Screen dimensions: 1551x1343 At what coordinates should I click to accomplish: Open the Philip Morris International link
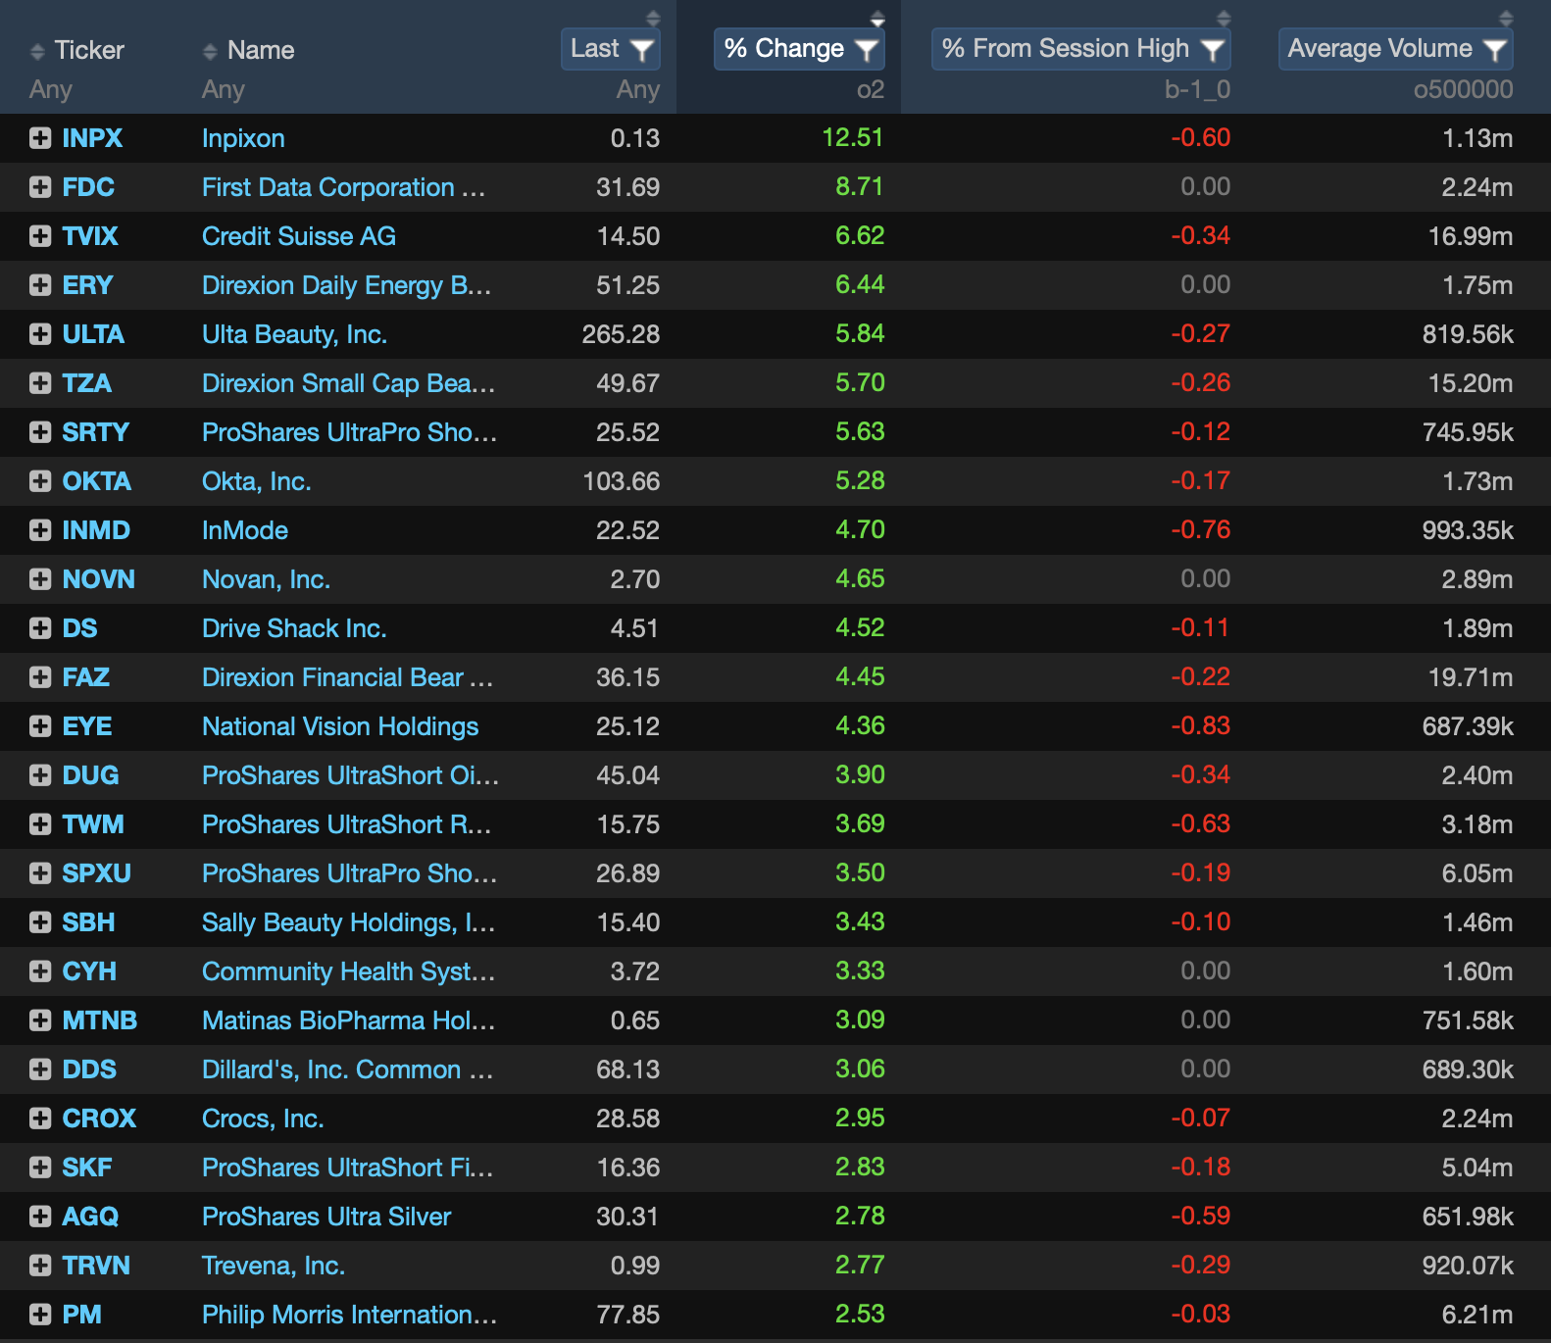(x=349, y=1315)
